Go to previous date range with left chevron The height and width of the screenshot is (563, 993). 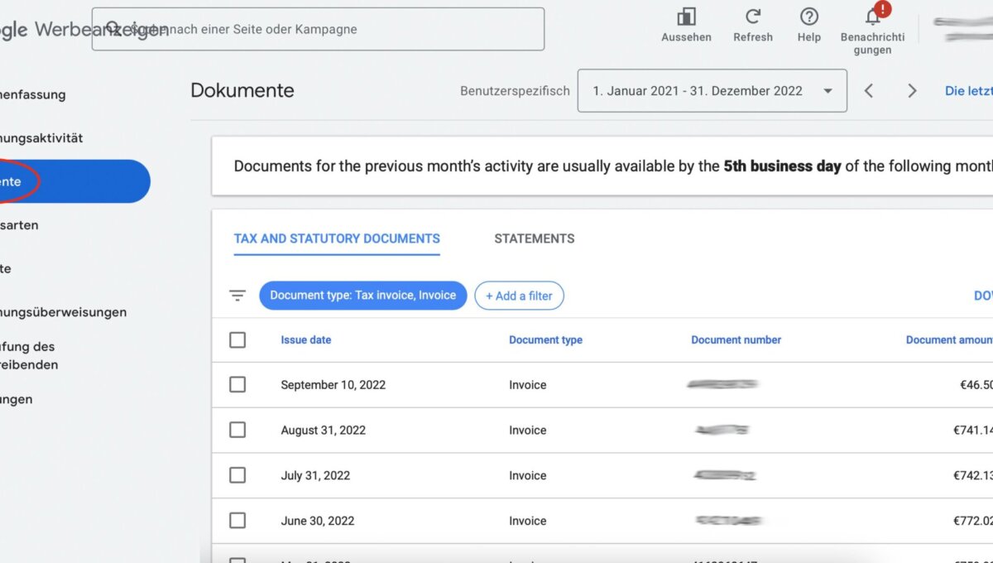click(x=869, y=90)
